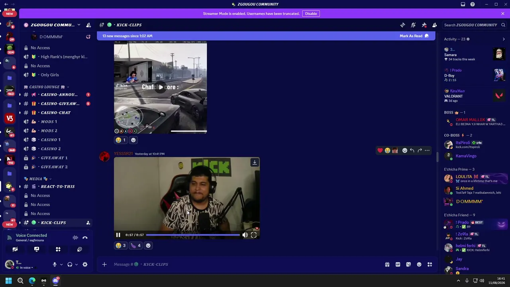Click Mark As Read button
Screen dimensions: 510x287
click(x=414, y=36)
